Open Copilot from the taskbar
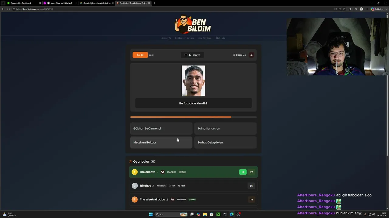 [198, 214]
